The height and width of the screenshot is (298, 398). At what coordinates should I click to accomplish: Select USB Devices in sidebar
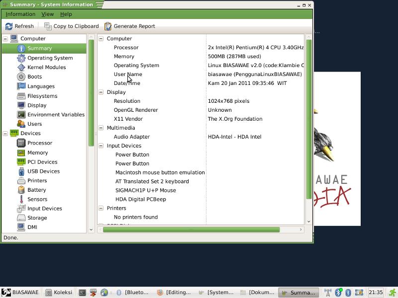[43, 171]
